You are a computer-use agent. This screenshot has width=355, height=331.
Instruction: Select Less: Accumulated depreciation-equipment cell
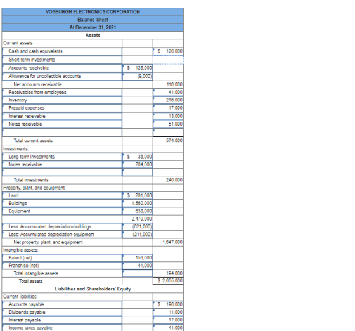point(62,235)
